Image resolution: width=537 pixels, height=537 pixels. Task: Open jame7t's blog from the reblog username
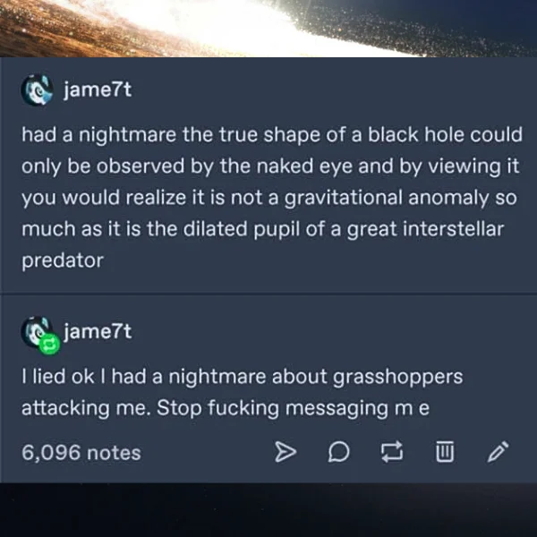tap(98, 331)
